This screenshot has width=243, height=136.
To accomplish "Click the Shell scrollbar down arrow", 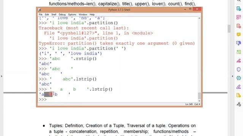I will tap(199, 101).
